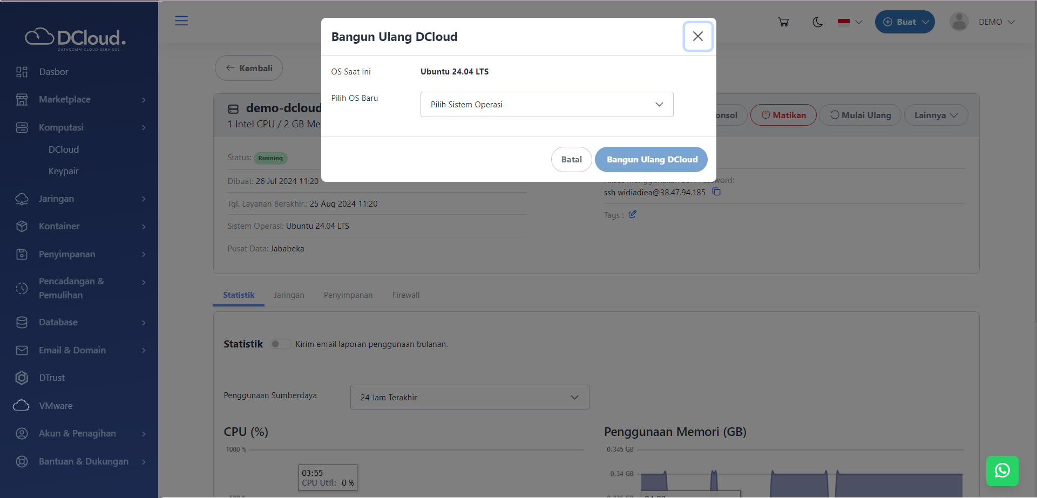Open Pilih Sistem Operasi dropdown
This screenshot has height=498, width=1037.
point(546,105)
